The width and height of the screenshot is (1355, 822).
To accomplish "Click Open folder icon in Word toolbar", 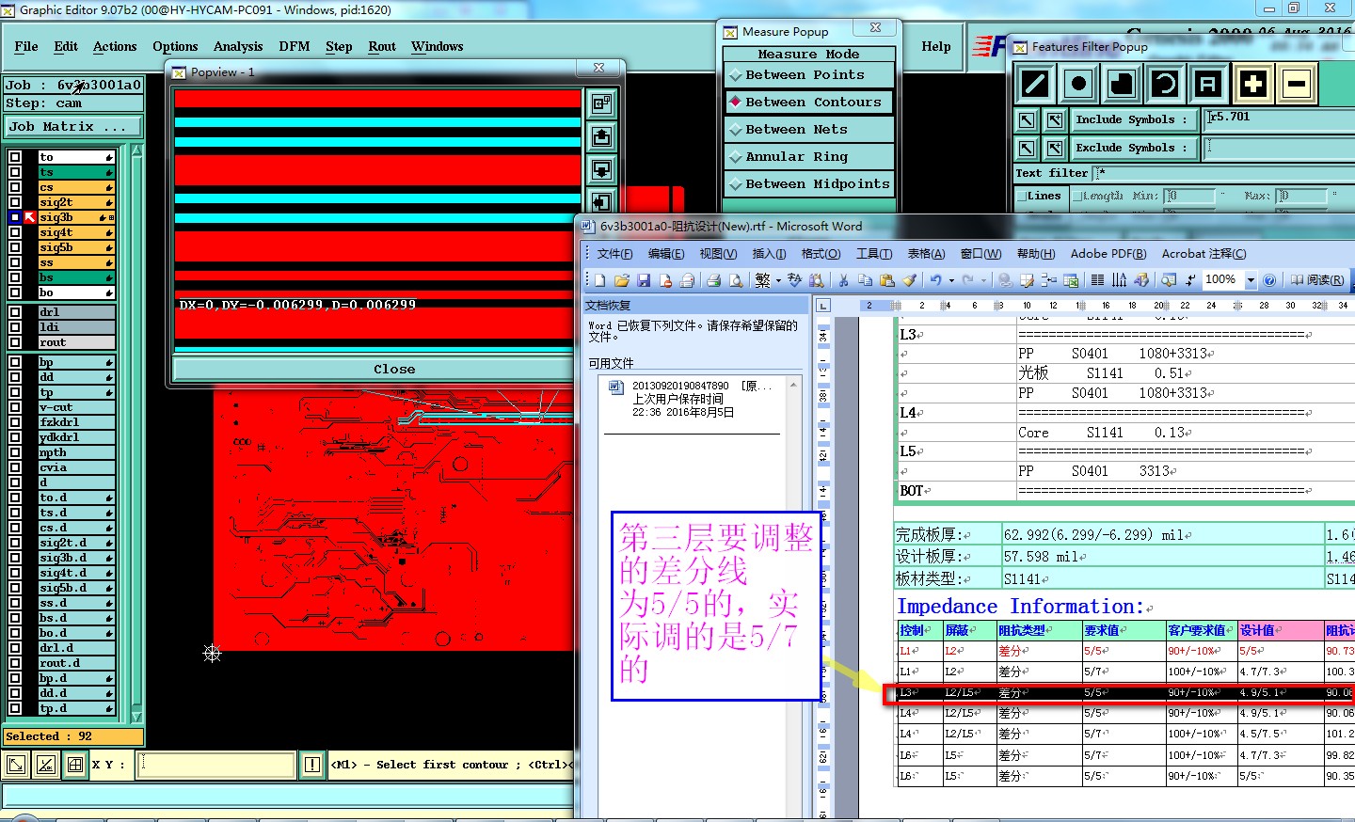I will click(x=622, y=280).
